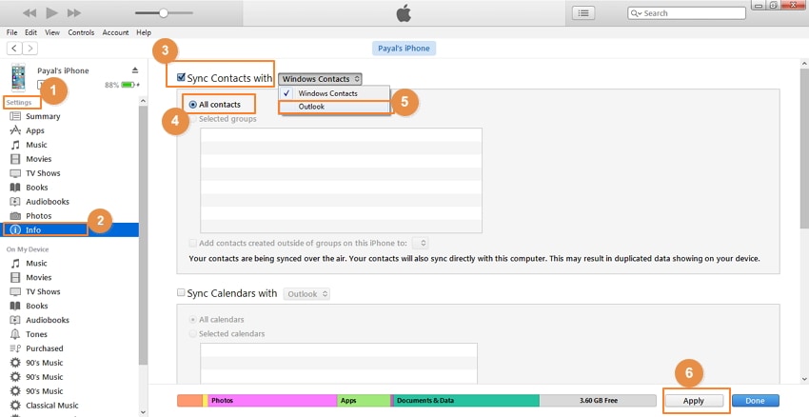This screenshot has height=417, width=809.
Task: Select the All calendars radio button
Action: 193,320
